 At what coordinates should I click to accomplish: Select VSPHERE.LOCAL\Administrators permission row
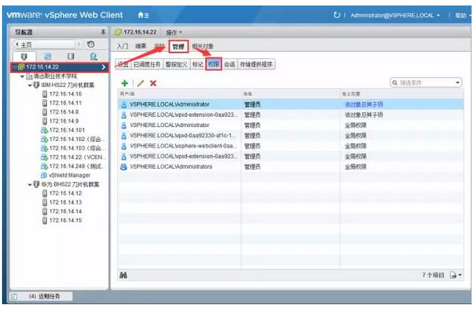click(291, 167)
